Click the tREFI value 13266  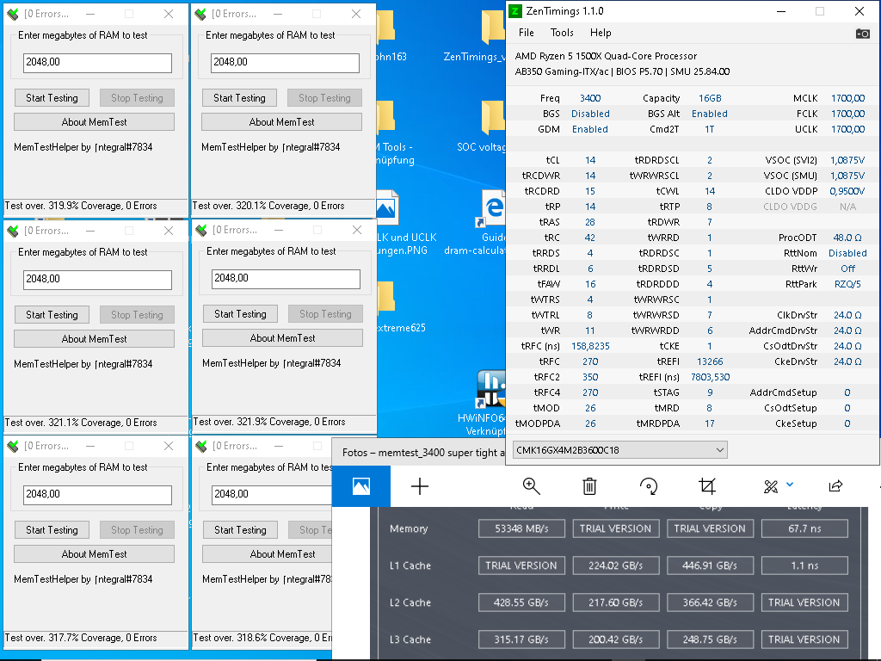point(710,361)
